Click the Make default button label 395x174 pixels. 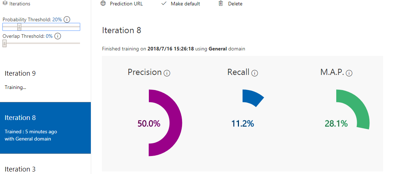tap(186, 4)
